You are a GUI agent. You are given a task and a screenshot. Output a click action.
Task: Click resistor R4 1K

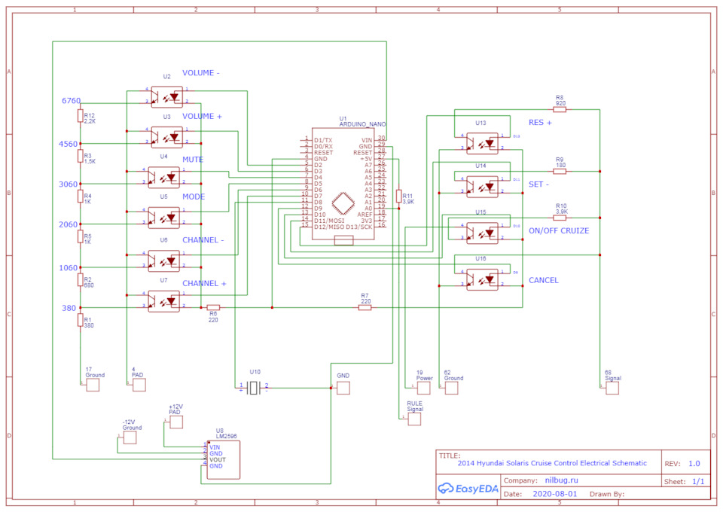click(x=81, y=197)
